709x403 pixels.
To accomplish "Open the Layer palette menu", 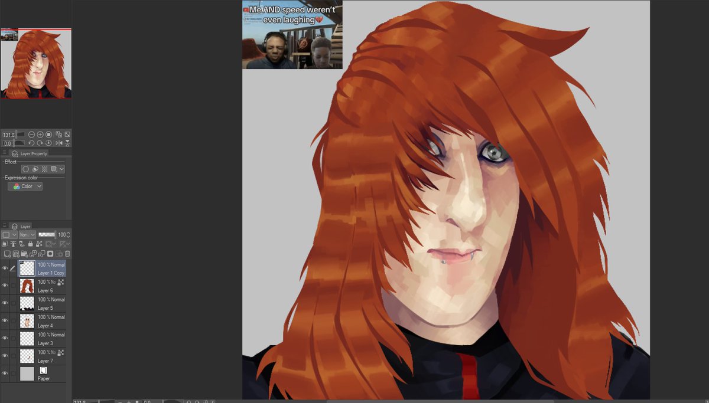I will tap(4, 225).
